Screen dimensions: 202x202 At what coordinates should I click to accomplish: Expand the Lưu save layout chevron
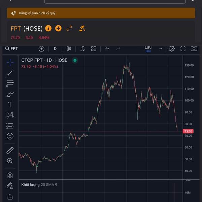click(161, 49)
